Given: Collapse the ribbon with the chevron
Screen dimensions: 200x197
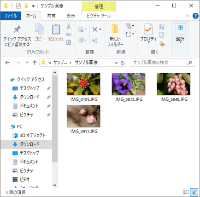Looking at the screenshot, I should click(188, 16).
